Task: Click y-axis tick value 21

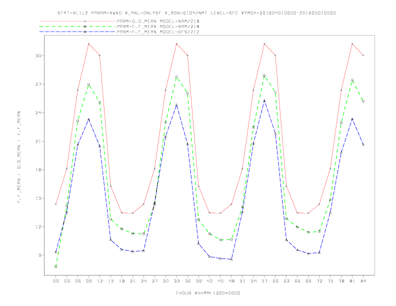Action: point(38,141)
